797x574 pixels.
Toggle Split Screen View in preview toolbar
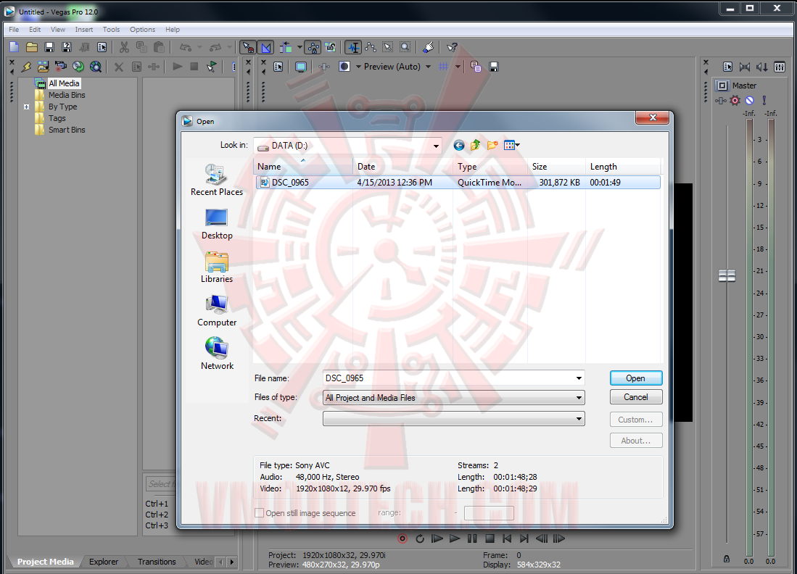[x=344, y=67]
